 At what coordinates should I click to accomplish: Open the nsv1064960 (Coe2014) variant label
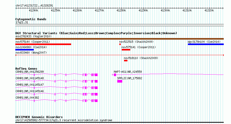[x=31, y=47]
